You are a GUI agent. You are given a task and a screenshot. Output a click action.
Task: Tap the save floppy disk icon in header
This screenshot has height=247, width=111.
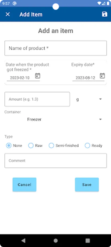coord(104,14)
